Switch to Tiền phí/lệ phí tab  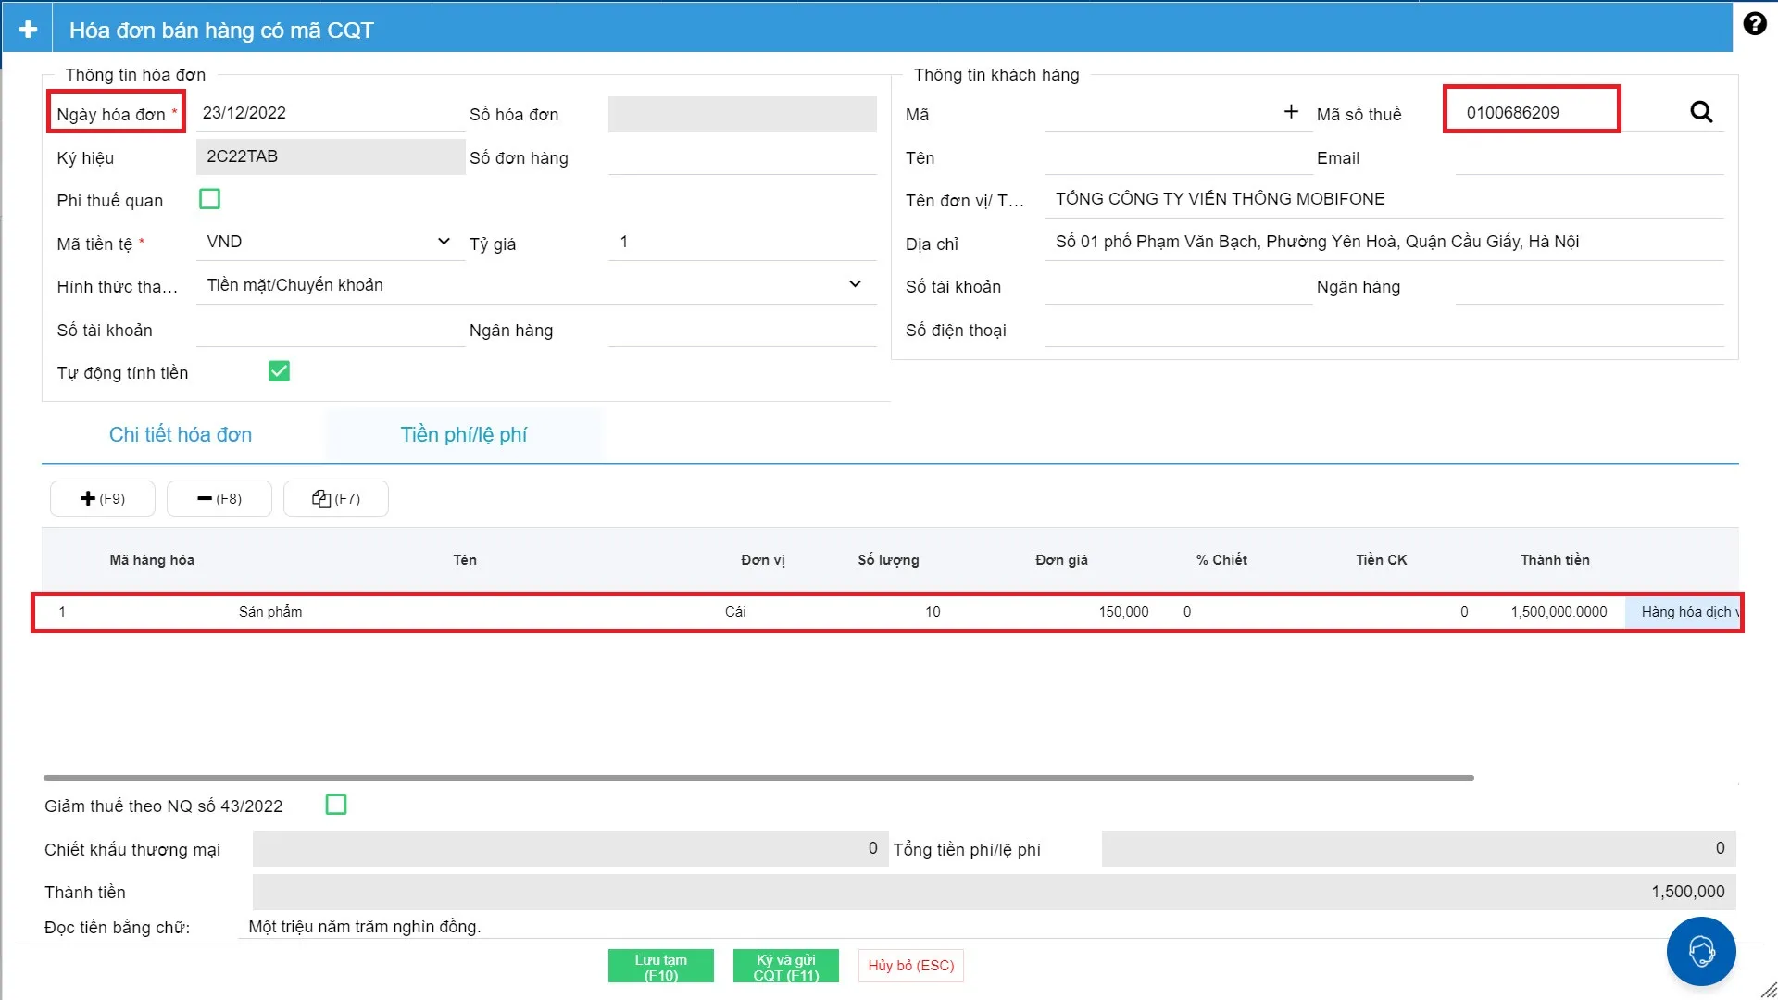[x=463, y=434]
